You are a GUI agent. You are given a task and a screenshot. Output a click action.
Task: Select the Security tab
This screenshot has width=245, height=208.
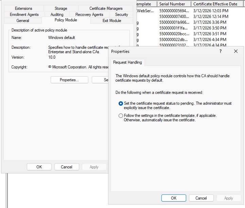tap(121, 15)
